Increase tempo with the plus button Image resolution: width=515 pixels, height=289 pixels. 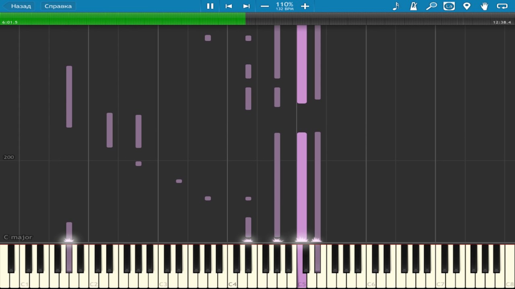pos(305,6)
